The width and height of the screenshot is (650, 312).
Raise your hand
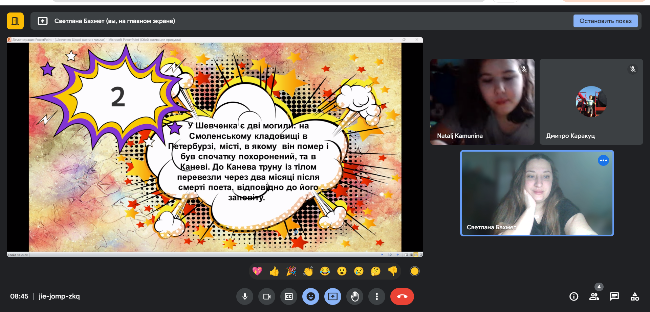[x=355, y=296]
